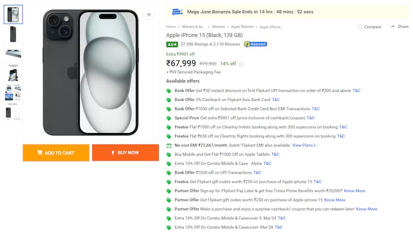Open the 37,586 Ratings & 2,110 Reviews link
The height and width of the screenshot is (232, 413).
(x=210, y=44)
